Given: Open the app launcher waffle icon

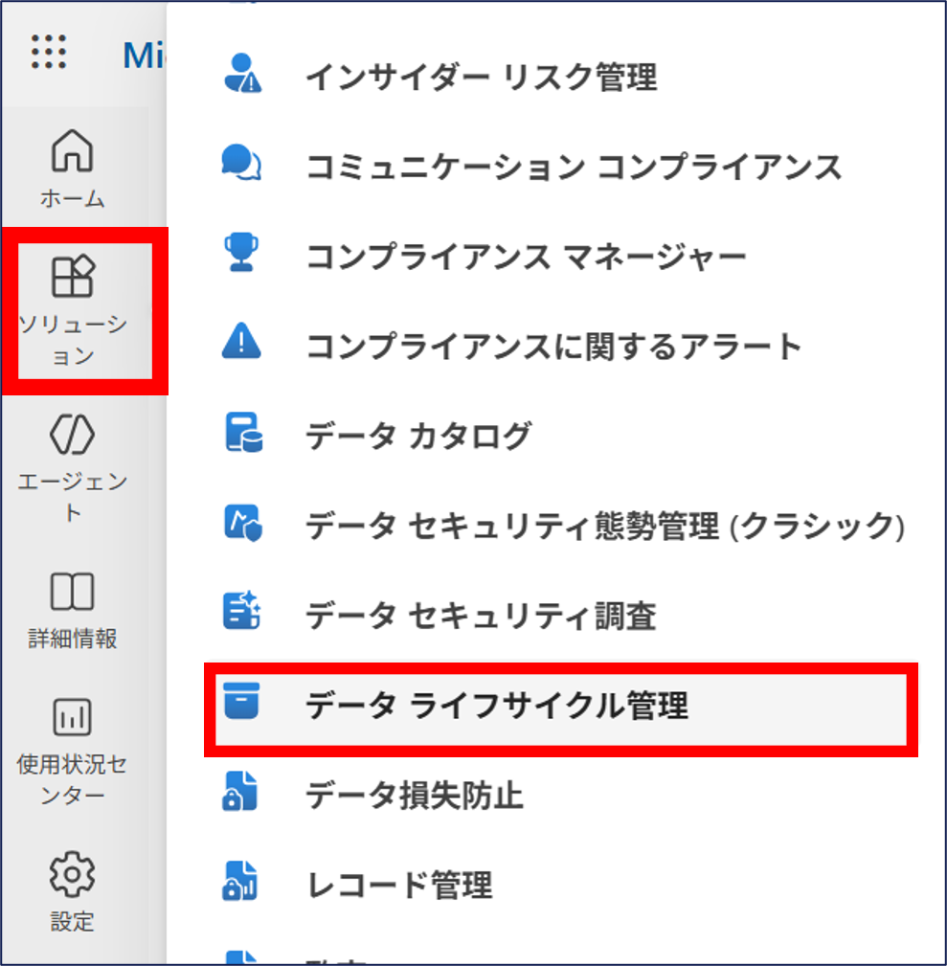Looking at the screenshot, I should click(49, 51).
